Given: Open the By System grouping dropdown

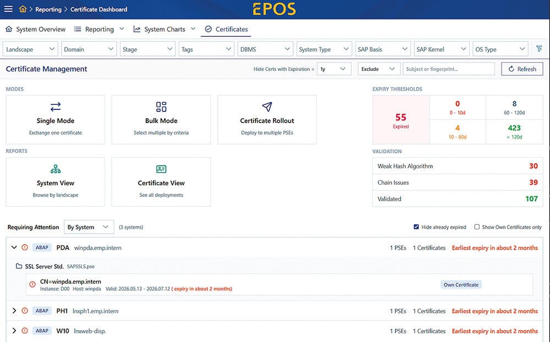Looking at the screenshot, I should tap(89, 227).
